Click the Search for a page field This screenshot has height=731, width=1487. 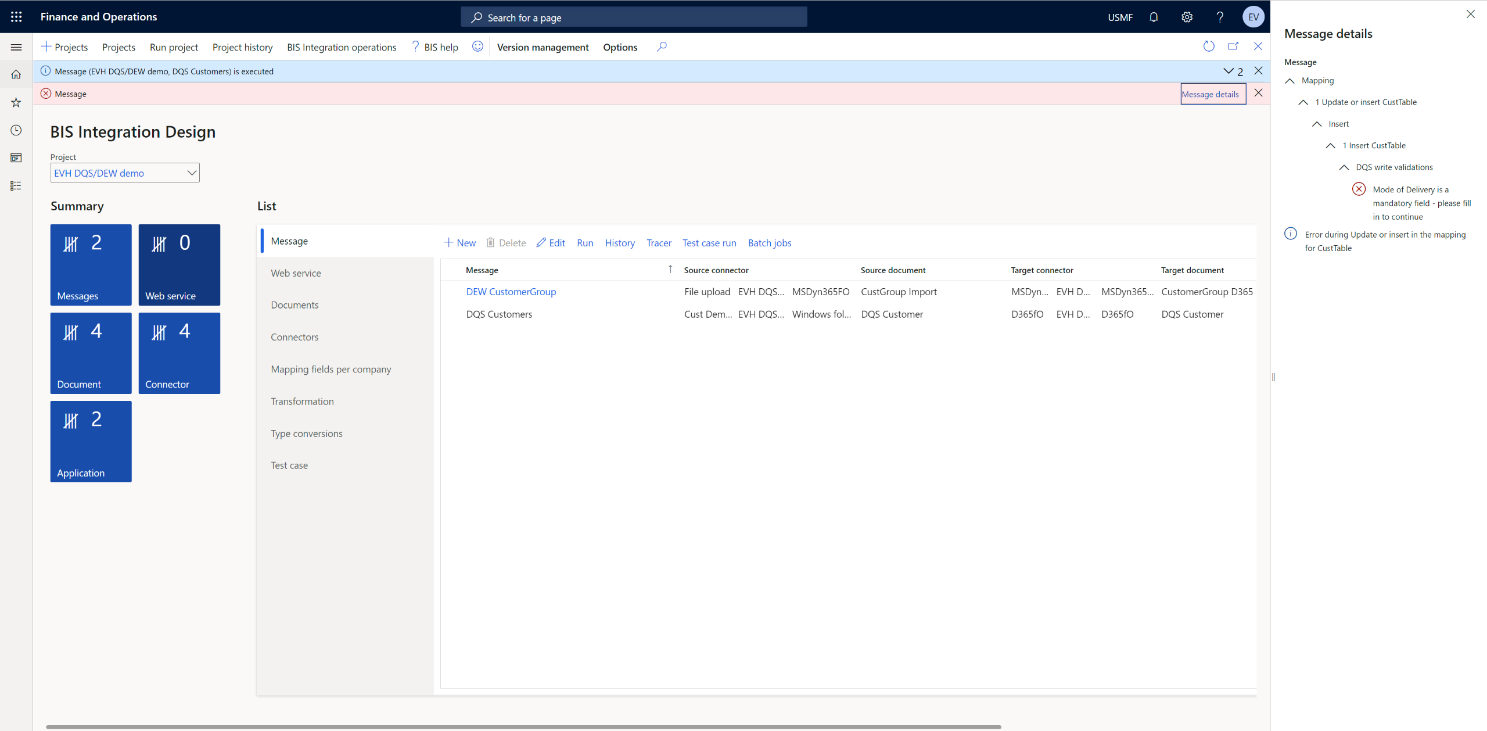pyautogui.click(x=634, y=17)
